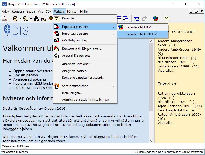Viewport: 205px width, 155px height.
Task: Click the blue undo arrow icon
Action: pyautogui.click(x=137, y=19)
